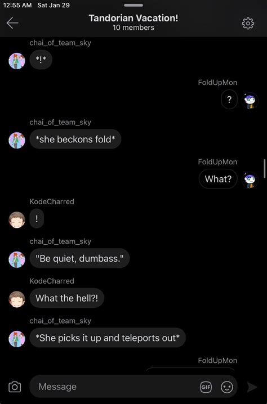This screenshot has width=267, height=404.
Task: Tap the "What?" message bubble
Action: click(218, 179)
